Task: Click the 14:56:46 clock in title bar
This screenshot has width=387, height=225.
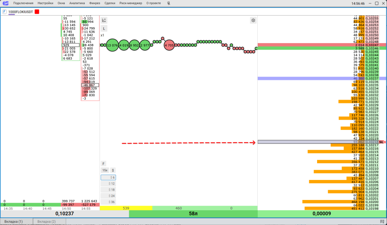Action: 358,3
